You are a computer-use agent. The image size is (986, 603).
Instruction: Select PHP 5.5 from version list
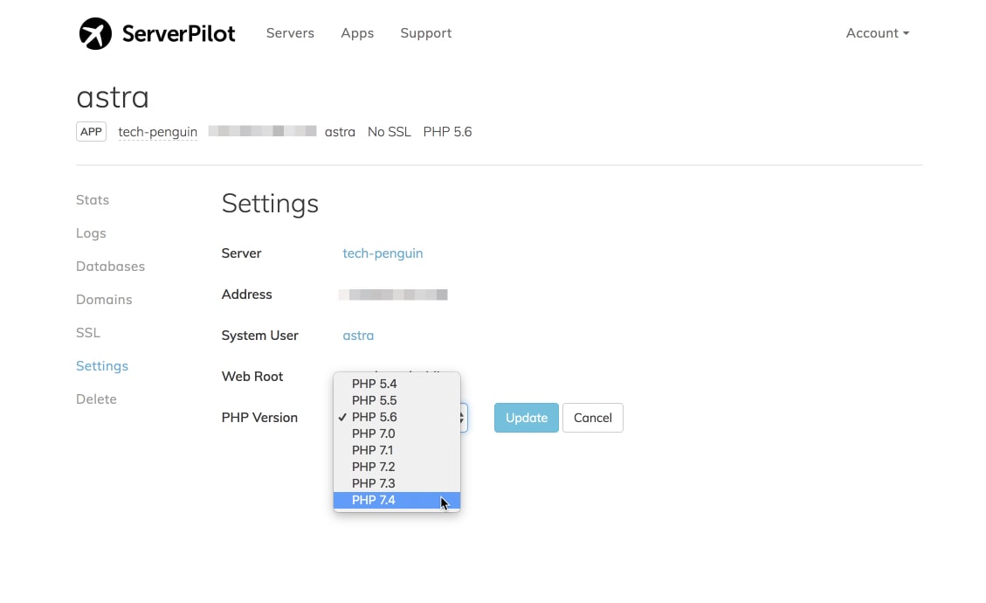(x=396, y=400)
